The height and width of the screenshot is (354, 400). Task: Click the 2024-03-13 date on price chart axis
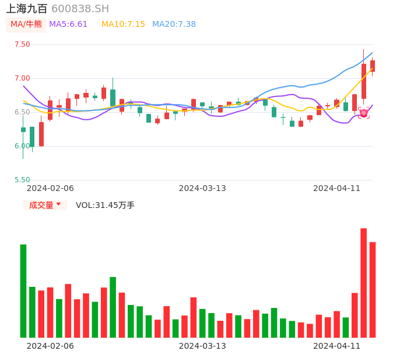pos(202,188)
